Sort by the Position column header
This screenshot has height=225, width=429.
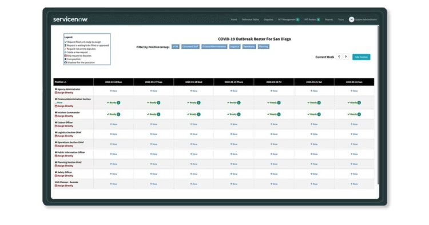61,82
